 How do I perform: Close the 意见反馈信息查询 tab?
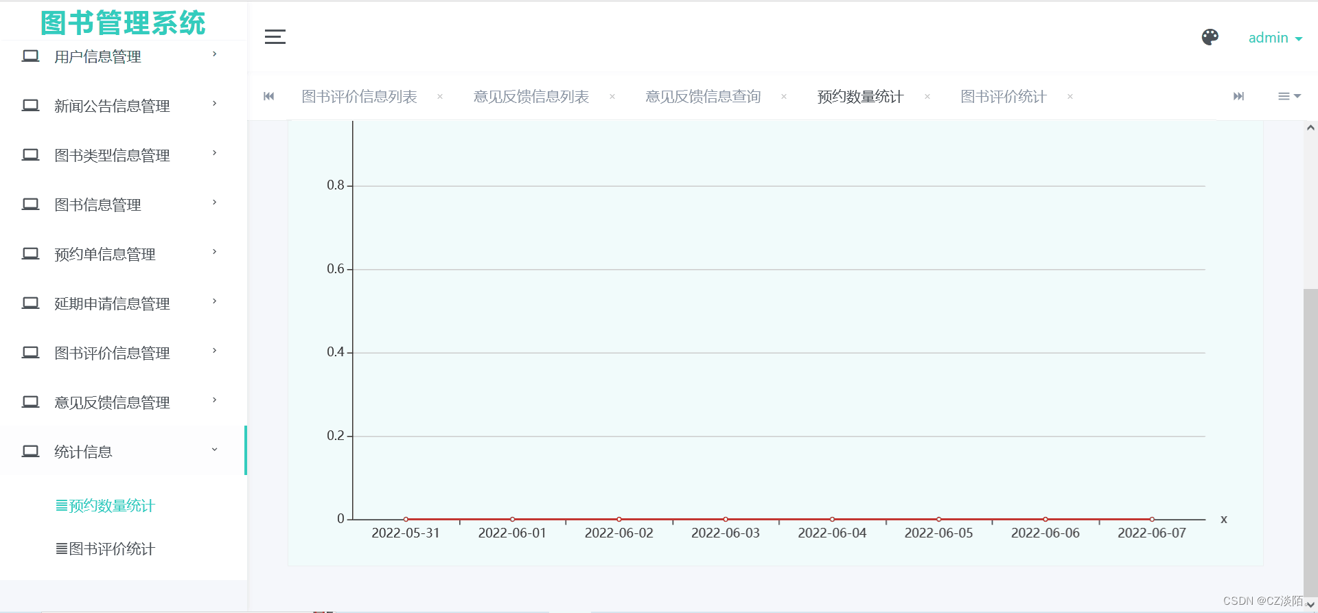tap(784, 97)
